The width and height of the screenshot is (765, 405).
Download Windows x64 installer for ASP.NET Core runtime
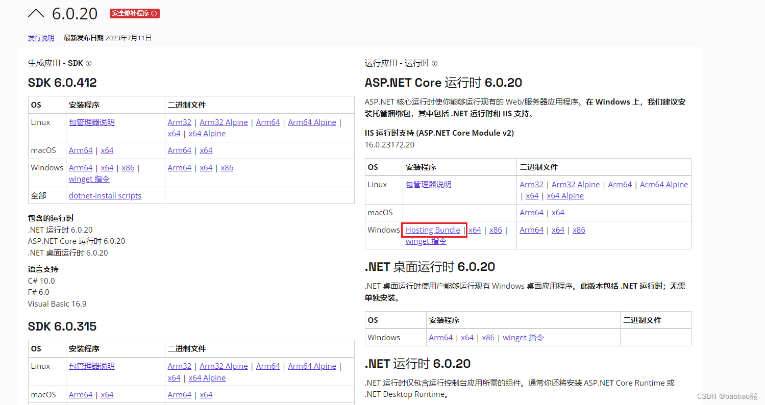coord(475,230)
